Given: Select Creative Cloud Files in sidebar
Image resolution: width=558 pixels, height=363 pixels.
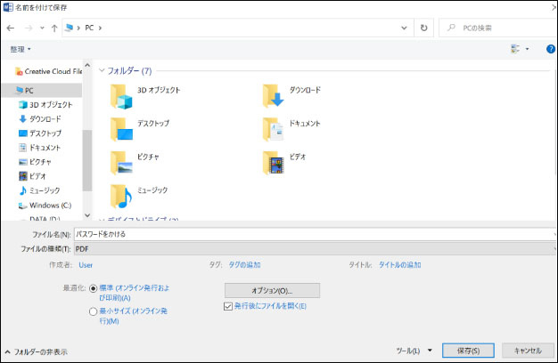Looking at the screenshot, I should [x=48, y=71].
